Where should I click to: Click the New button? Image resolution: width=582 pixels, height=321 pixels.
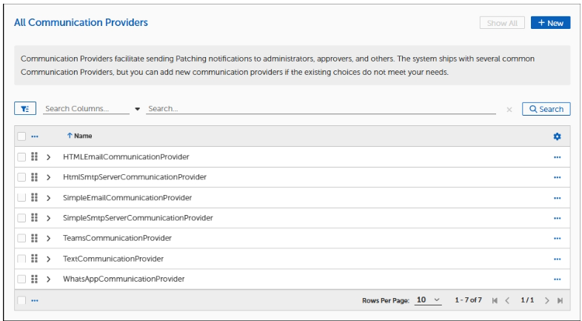pos(550,23)
